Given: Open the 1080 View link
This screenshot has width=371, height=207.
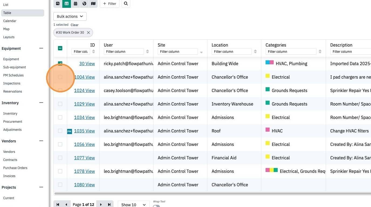Looking at the screenshot, I should [x=84, y=185].
